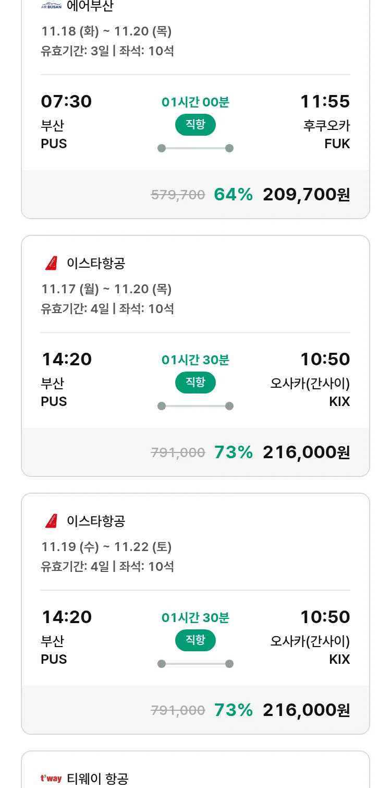Open the 에어부산 airline name
Image resolution: width=391 pixels, height=788 pixels.
(90, 6)
